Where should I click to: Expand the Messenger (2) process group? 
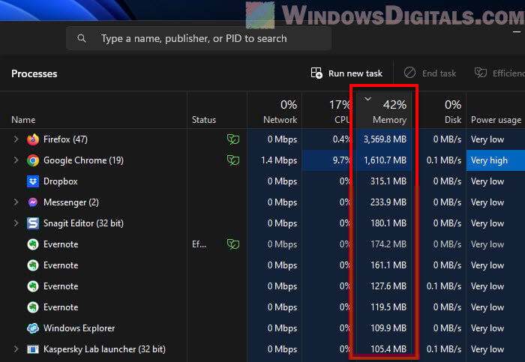point(16,202)
